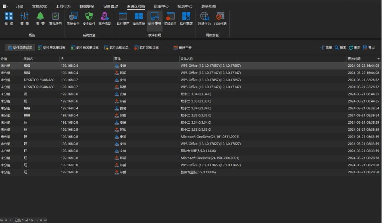The image size is (382, 223).
Task: Jump to previous page pager double arrow
Action: (6, 220)
